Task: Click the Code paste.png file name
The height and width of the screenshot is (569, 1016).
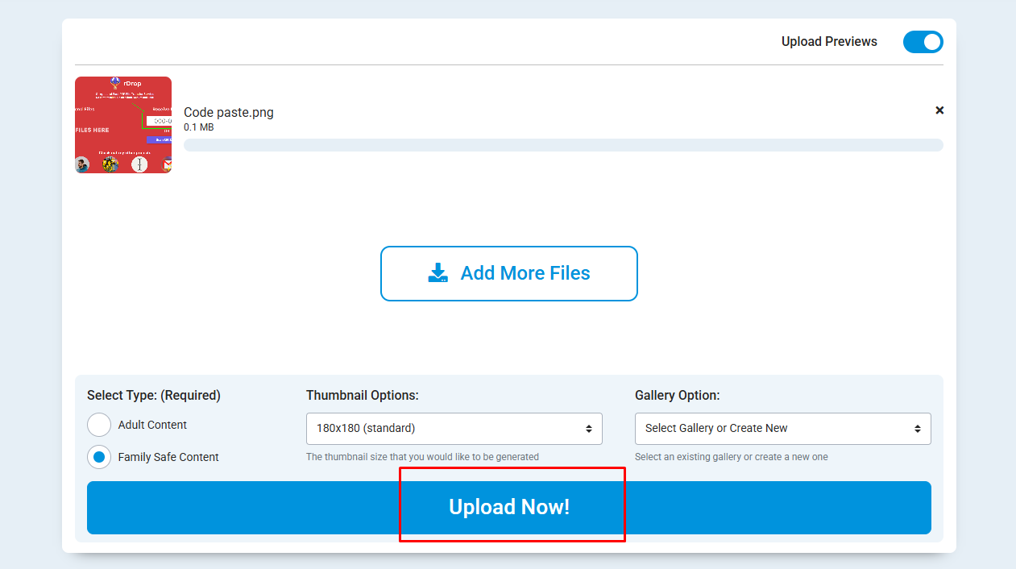Action: tap(229, 113)
